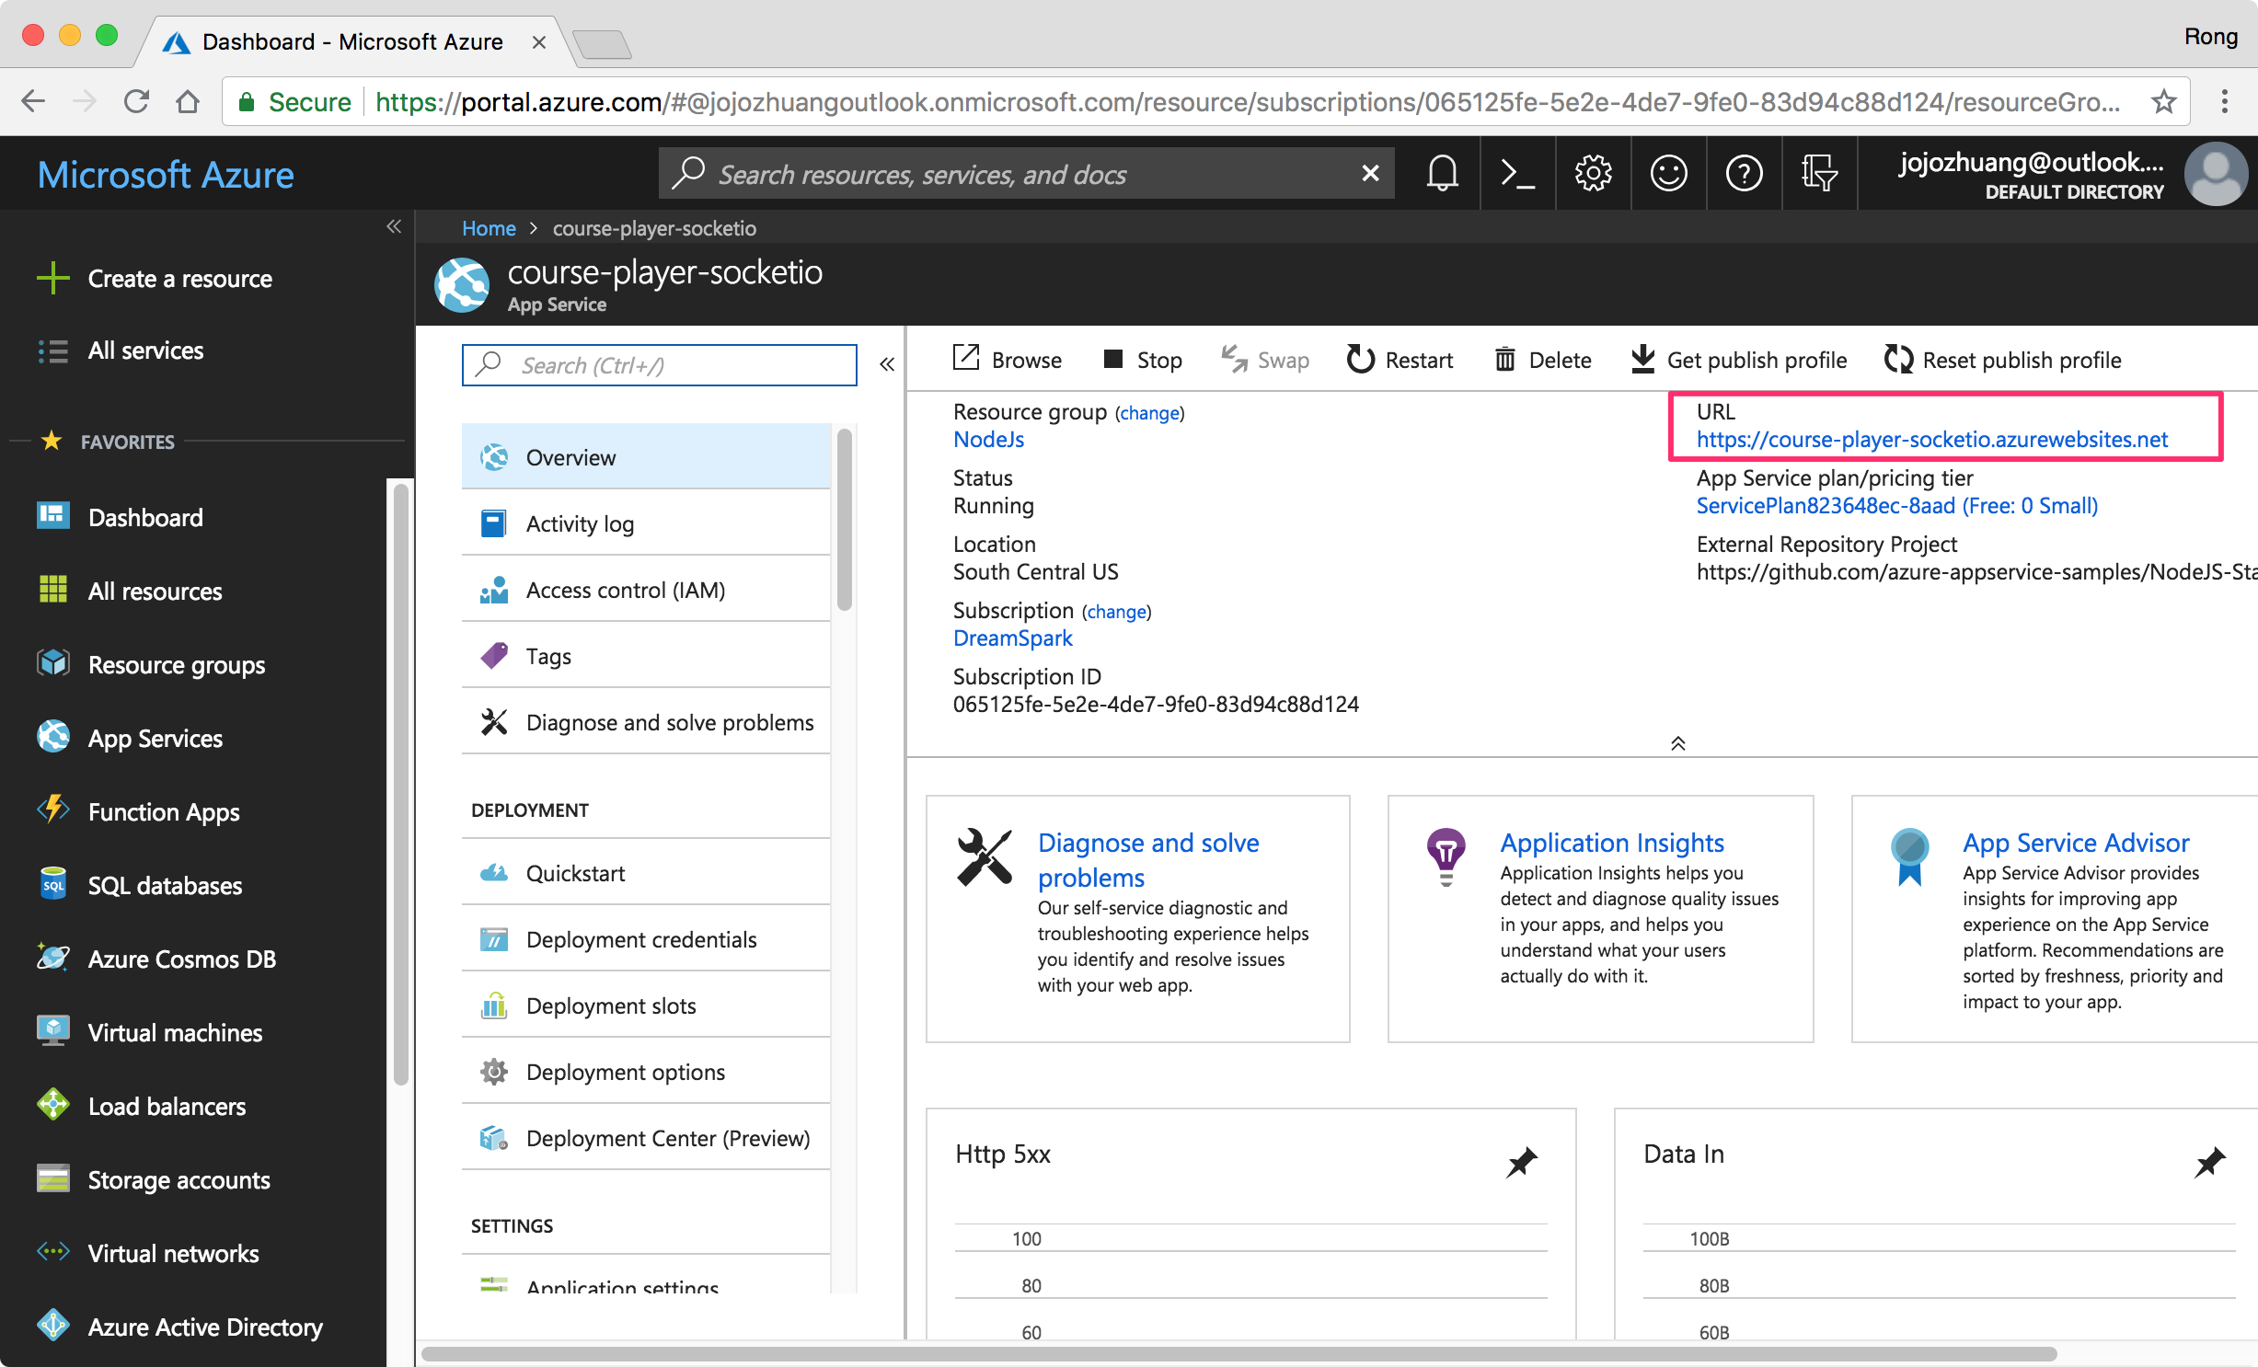
Task: Focus the resource menu Search (Ctrl+/) box
Action: 659,365
